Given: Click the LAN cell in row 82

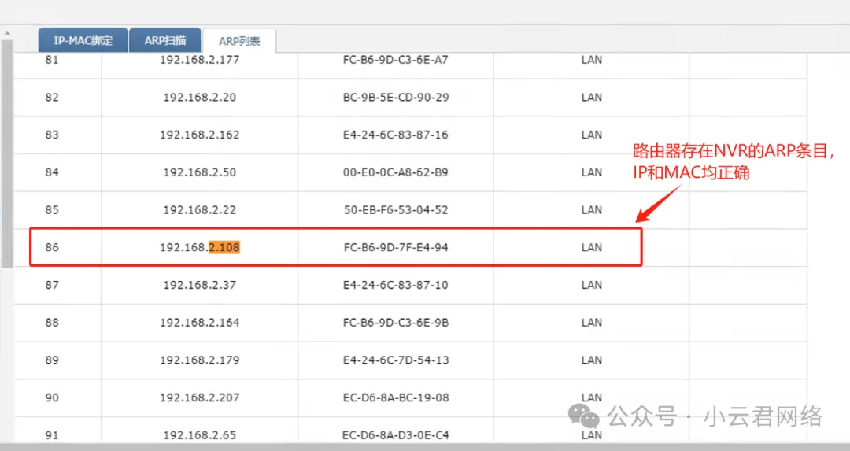Looking at the screenshot, I should pos(591,98).
